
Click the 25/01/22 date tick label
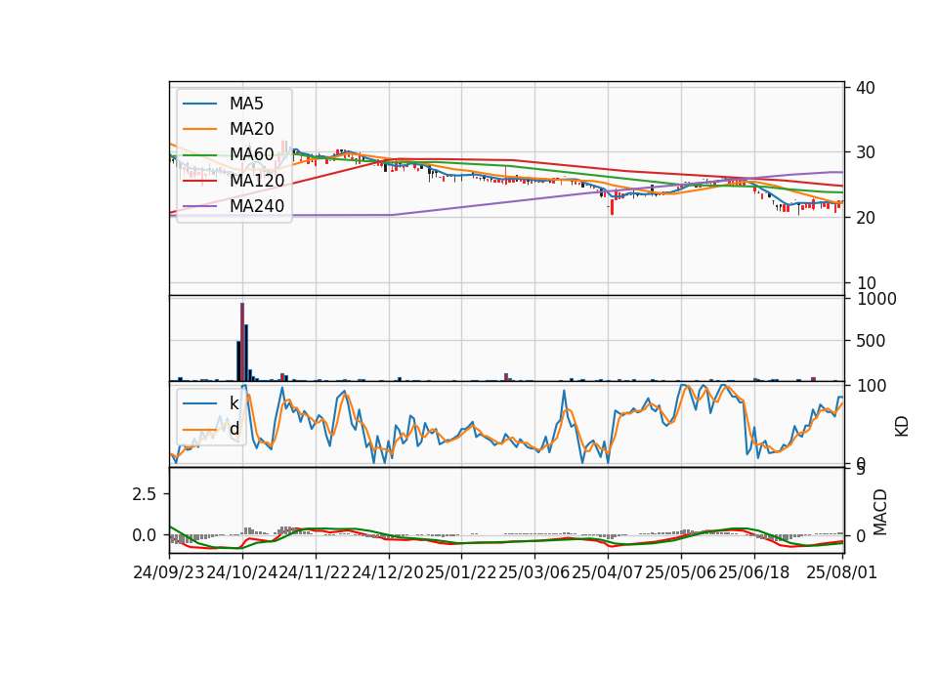coord(461,572)
